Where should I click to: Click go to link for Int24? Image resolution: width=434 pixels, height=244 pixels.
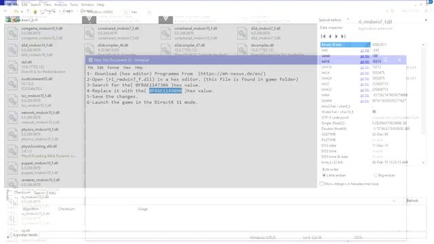[365, 73]
